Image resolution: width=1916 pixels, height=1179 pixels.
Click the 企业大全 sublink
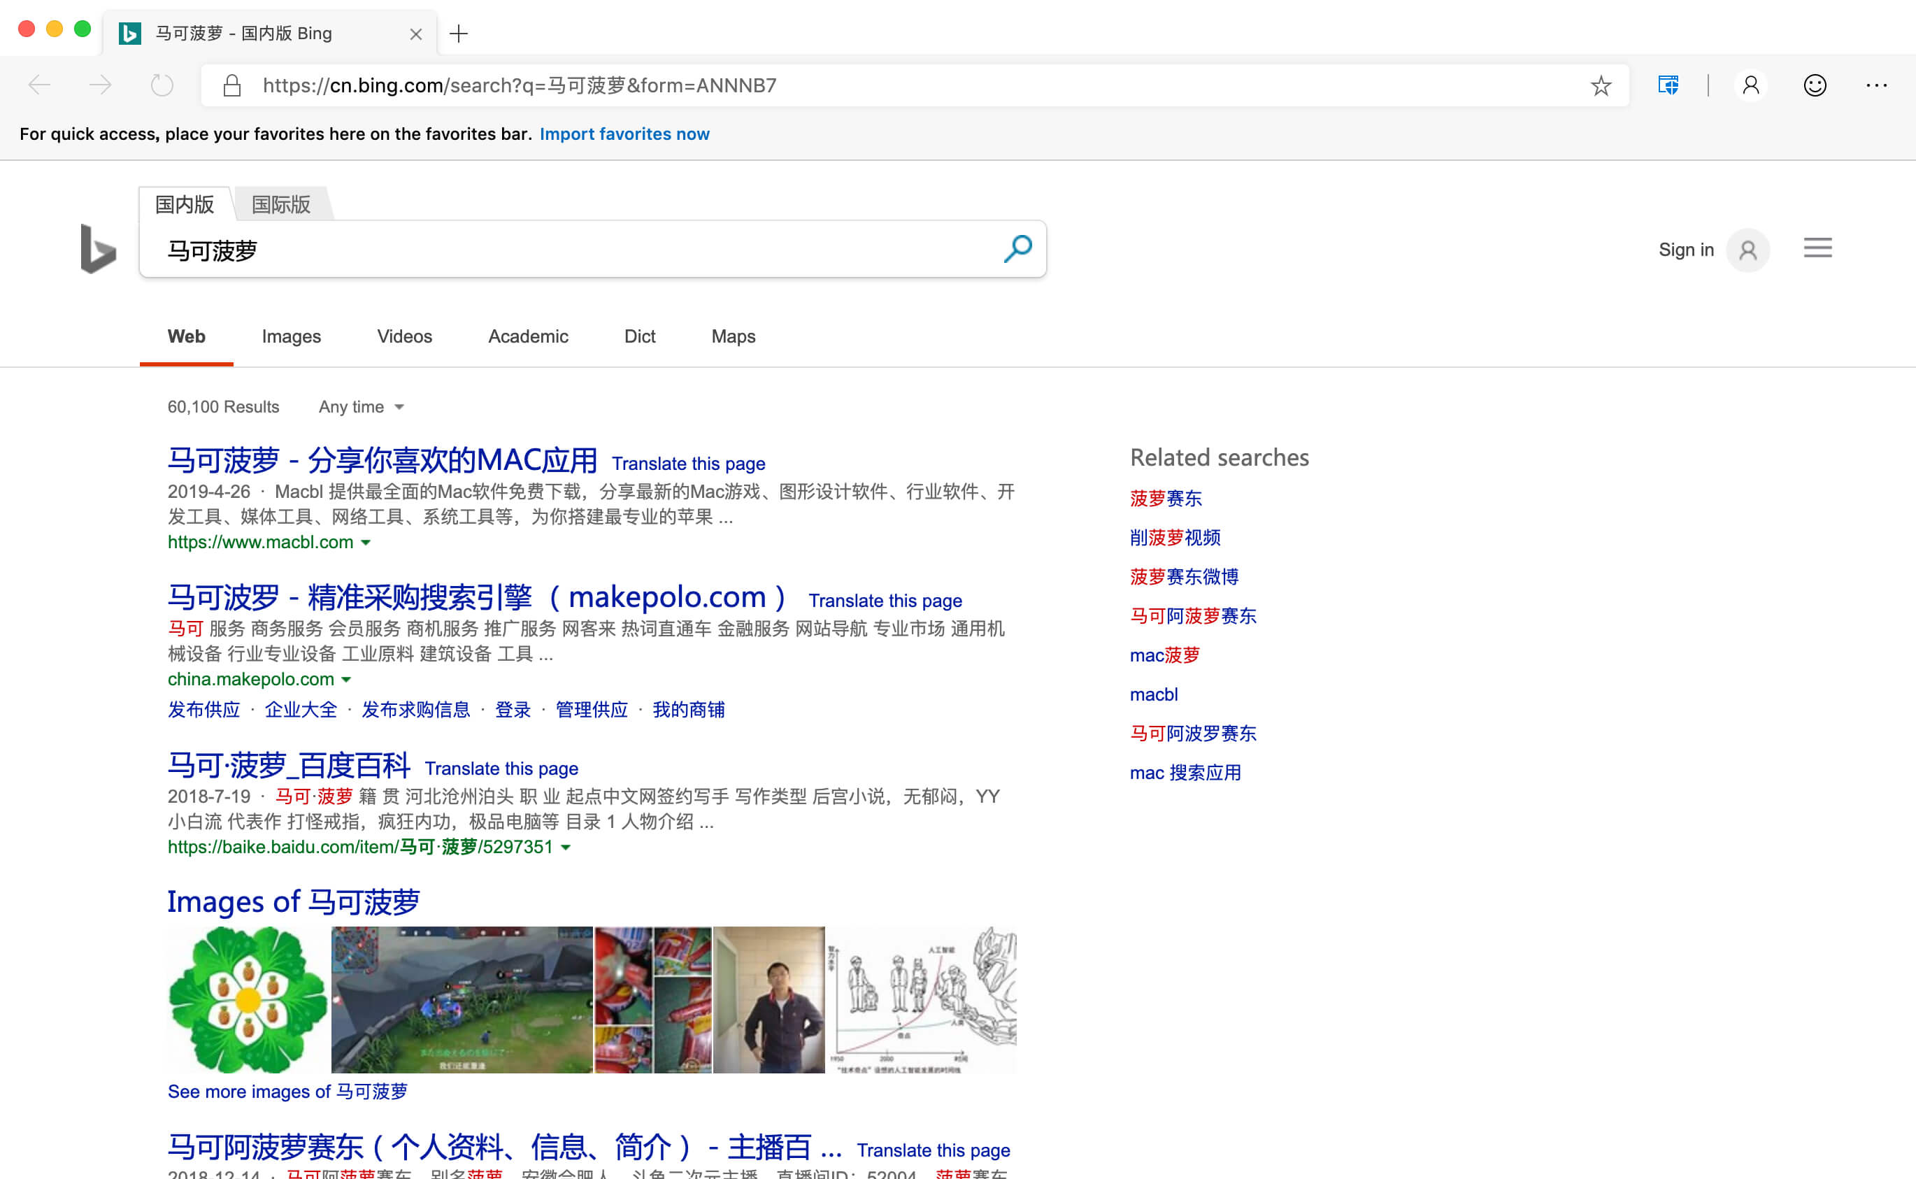301,710
